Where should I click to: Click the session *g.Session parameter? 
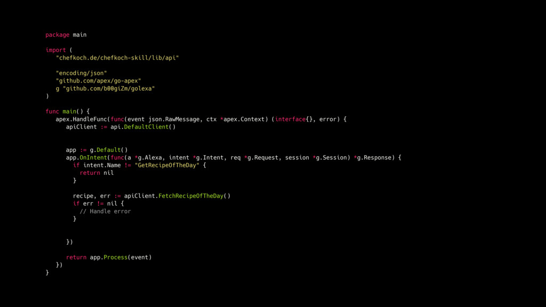[316, 157]
